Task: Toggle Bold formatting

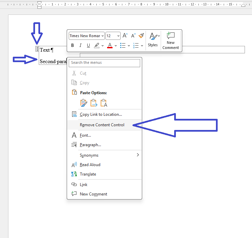Action: [72, 46]
